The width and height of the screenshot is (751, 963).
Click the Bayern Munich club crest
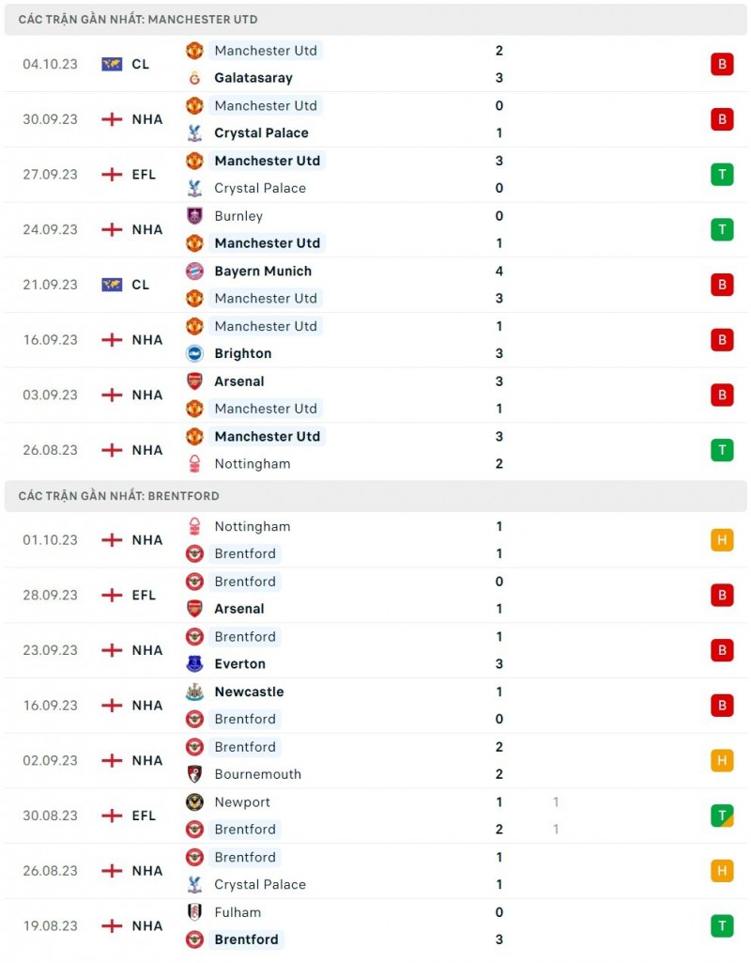pos(194,271)
